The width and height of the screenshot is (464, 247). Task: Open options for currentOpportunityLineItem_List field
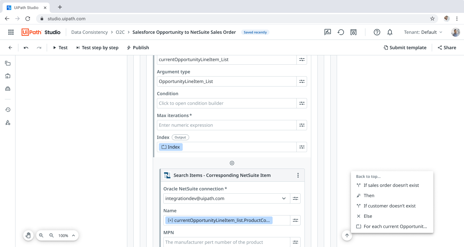pyautogui.click(x=302, y=59)
